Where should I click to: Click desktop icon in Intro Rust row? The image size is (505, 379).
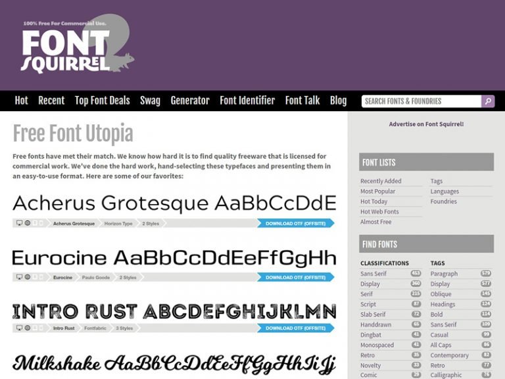click(x=19, y=328)
